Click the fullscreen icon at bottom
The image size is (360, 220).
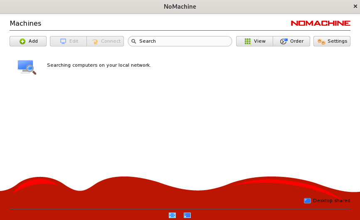pyautogui.click(x=172, y=215)
